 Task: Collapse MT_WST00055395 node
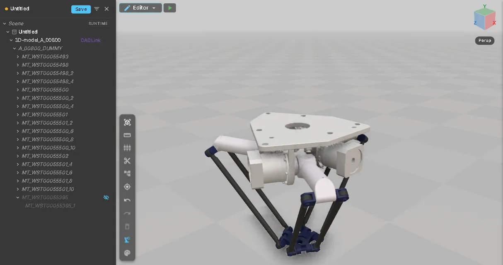click(x=18, y=198)
